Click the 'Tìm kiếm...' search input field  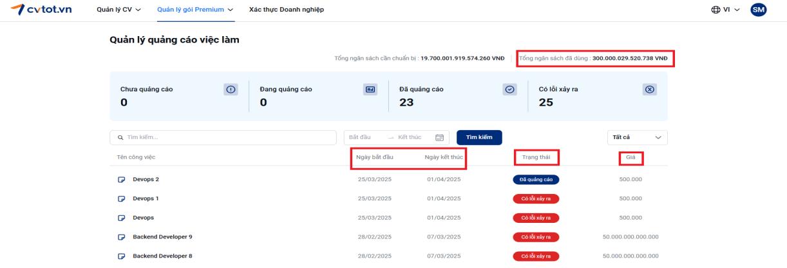[x=223, y=137]
